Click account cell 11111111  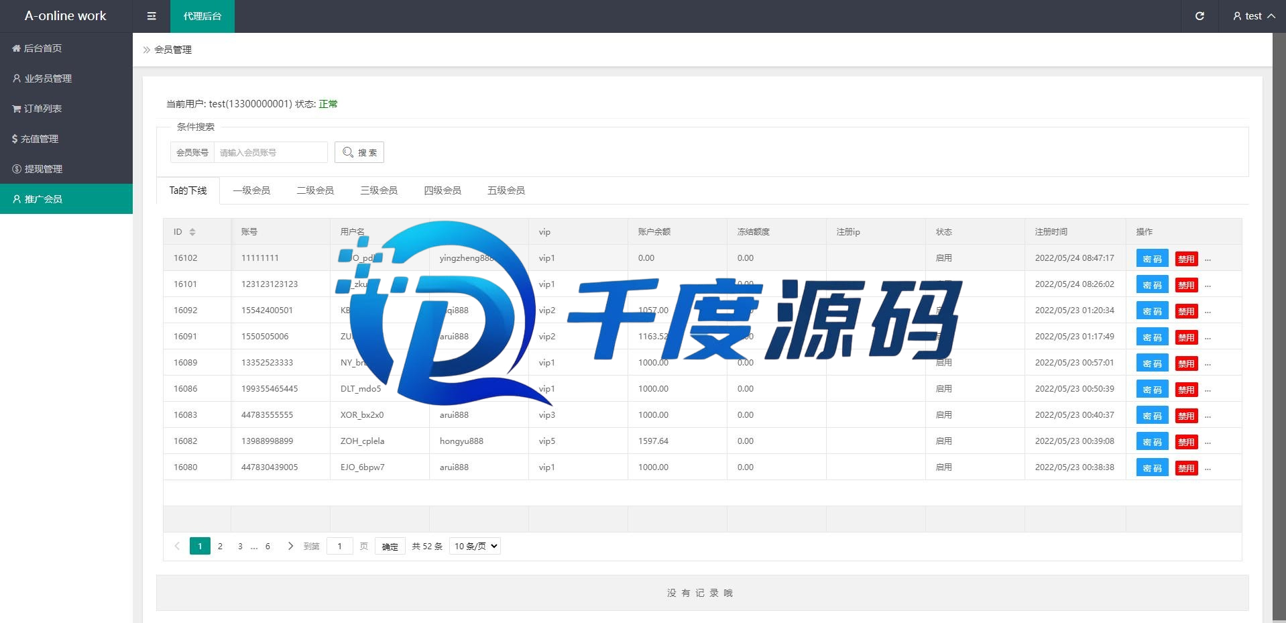click(280, 258)
